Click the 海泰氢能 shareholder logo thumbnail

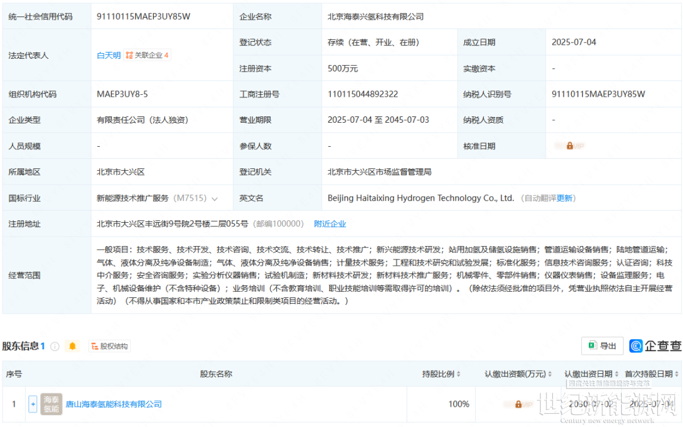(x=51, y=404)
